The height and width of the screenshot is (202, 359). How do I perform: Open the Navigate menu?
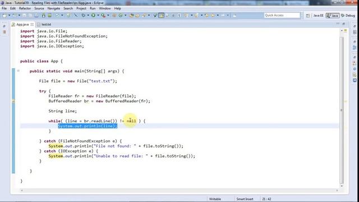tap(54, 8)
